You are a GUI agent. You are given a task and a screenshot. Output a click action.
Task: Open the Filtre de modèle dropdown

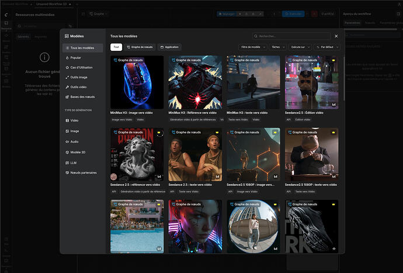[253, 47]
